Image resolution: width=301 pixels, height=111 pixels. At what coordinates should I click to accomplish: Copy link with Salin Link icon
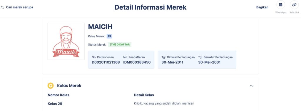[294, 5]
